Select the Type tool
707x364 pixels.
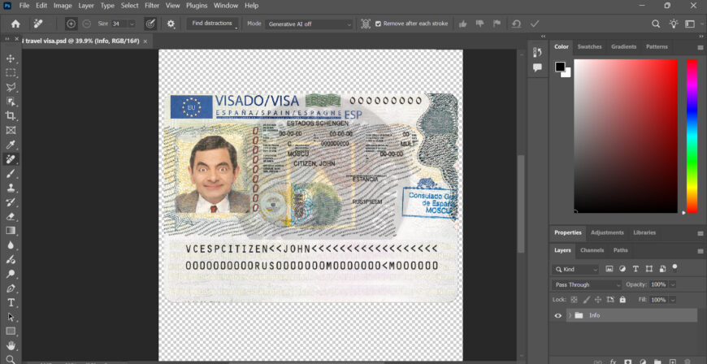coord(11,303)
